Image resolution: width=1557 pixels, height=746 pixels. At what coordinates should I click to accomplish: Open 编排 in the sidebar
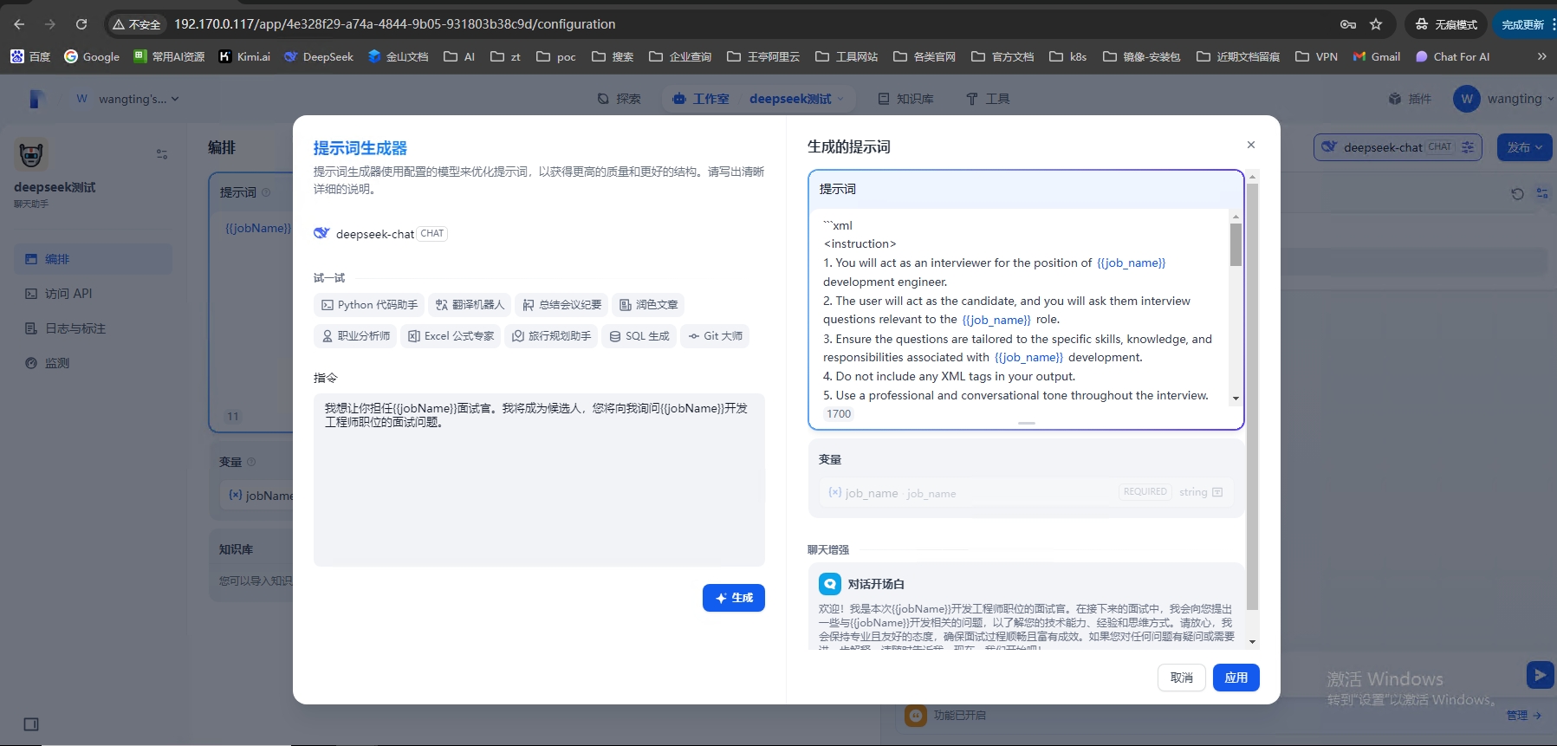coord(93,259)
